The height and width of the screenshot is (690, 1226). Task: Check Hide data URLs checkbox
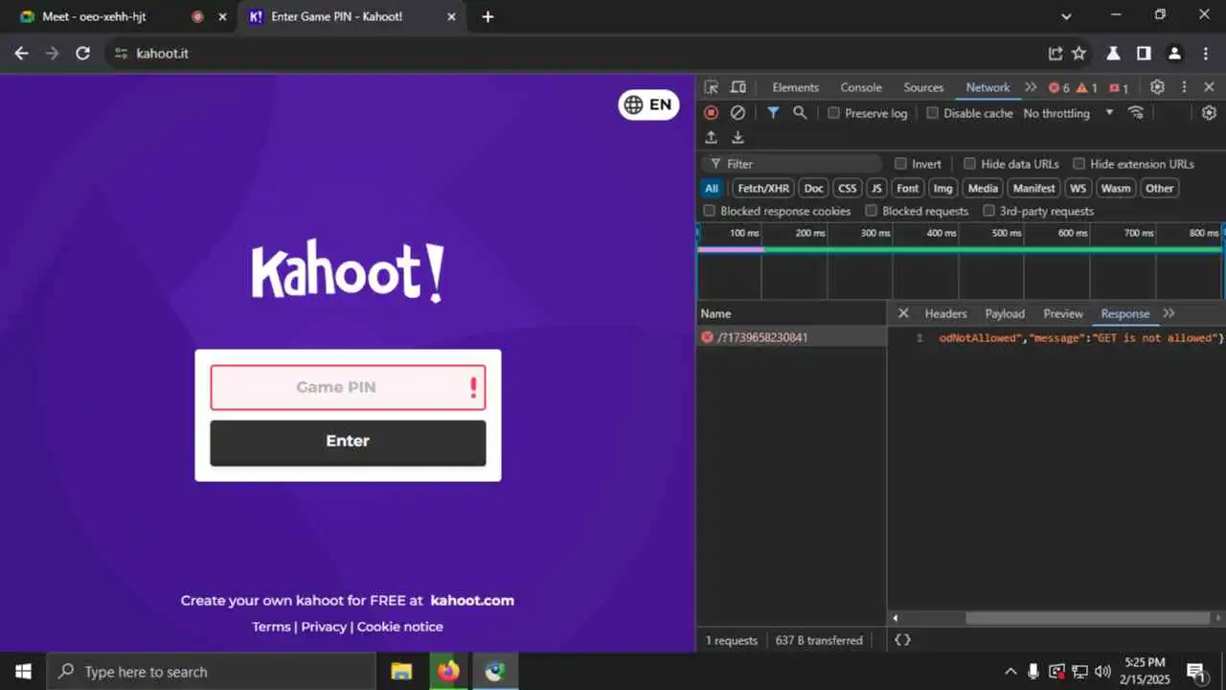pyautogui.click(x=969, y=164)
